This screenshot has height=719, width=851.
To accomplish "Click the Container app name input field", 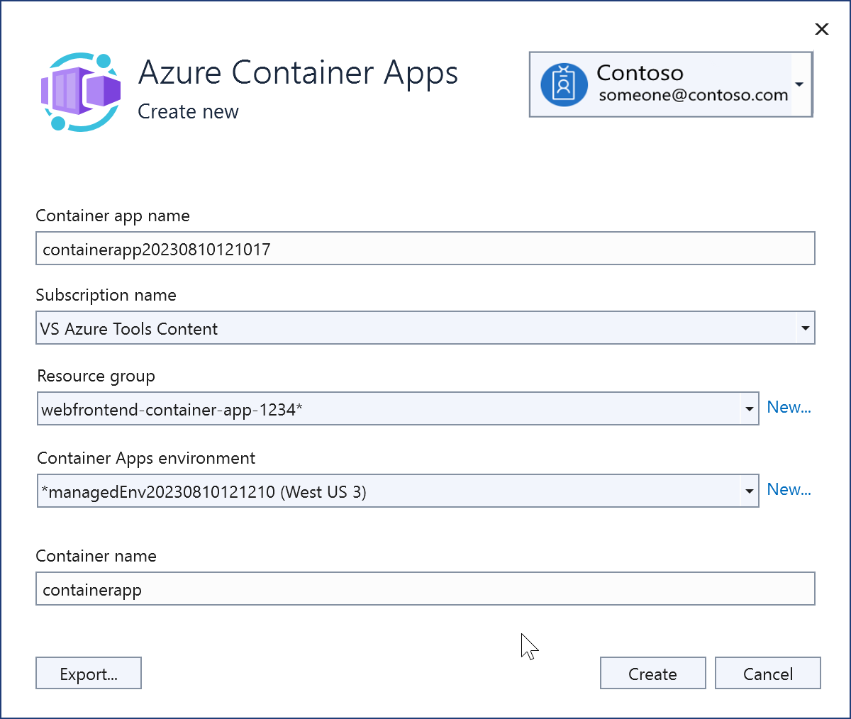I will coord(425,248).
